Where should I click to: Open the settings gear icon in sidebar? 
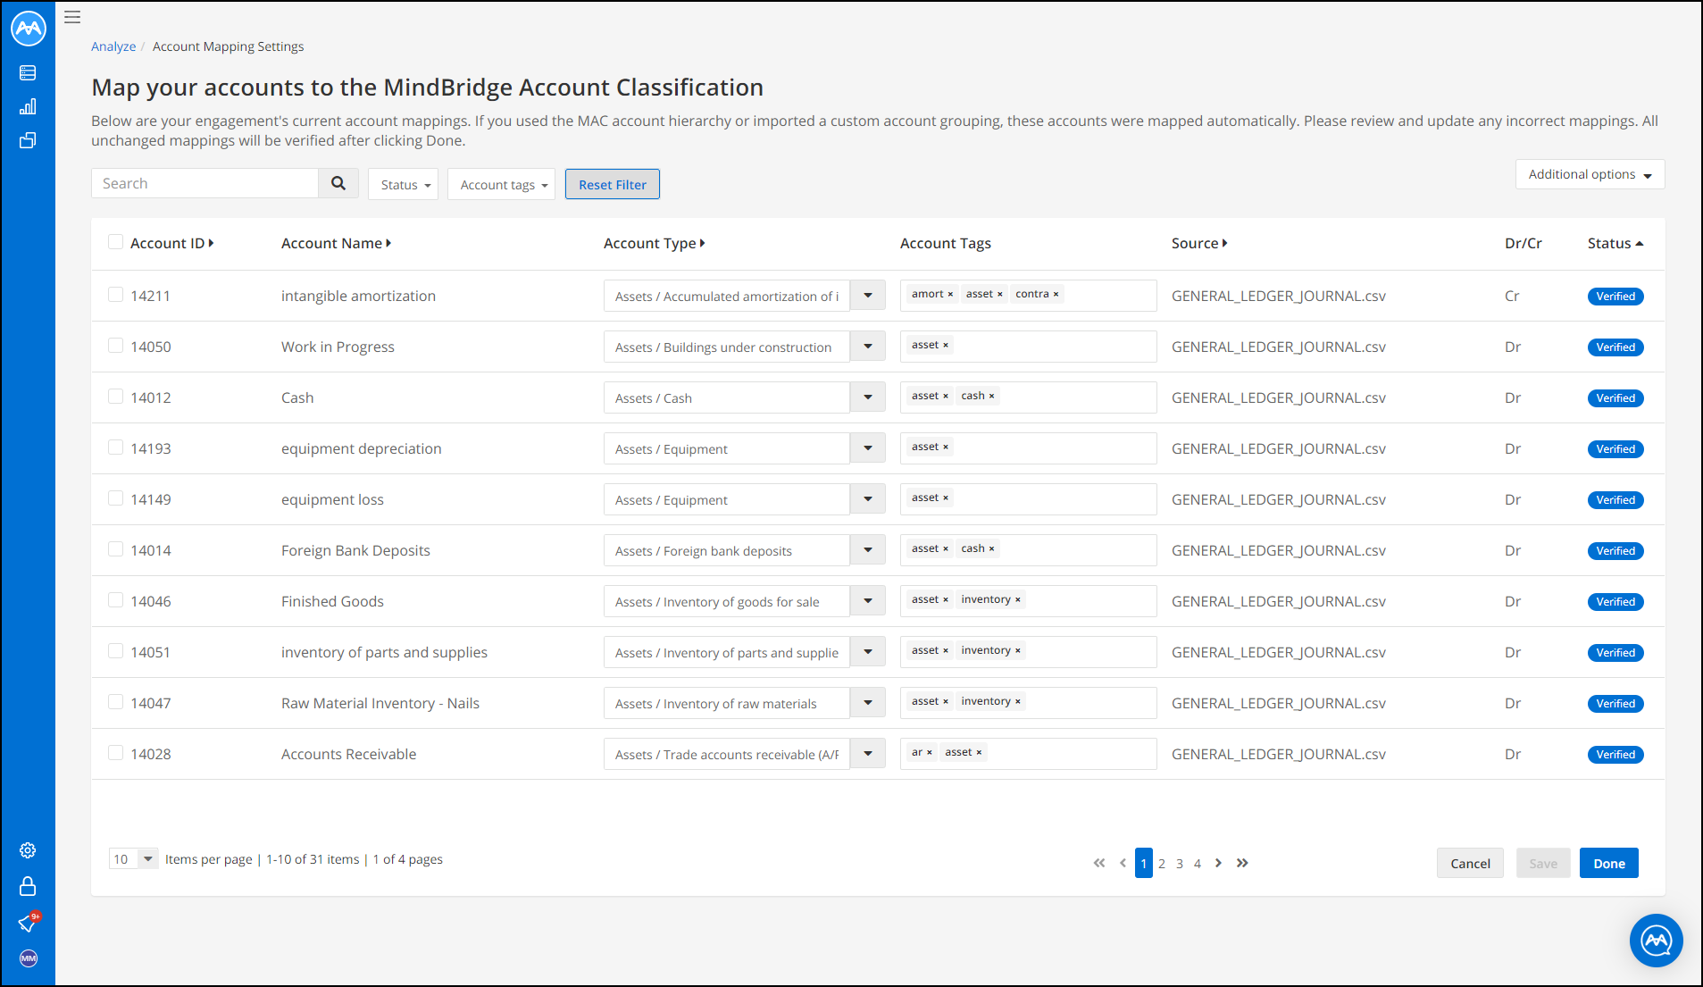[x=28, y=850]
